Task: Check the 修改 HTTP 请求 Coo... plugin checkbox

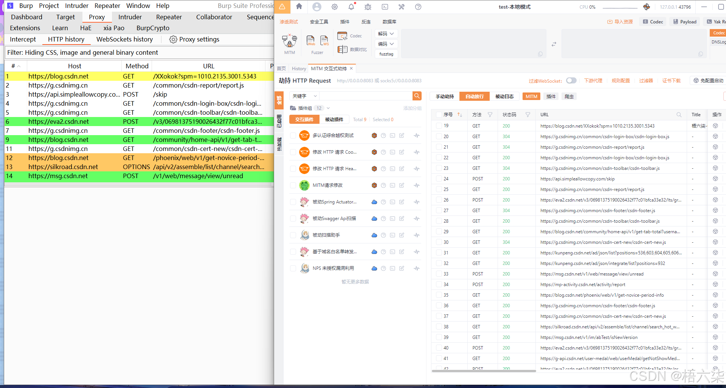Action: pyautogui.click(x=293, y=152)
